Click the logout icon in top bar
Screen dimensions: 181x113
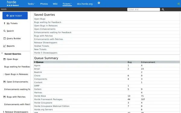point(179,4)
